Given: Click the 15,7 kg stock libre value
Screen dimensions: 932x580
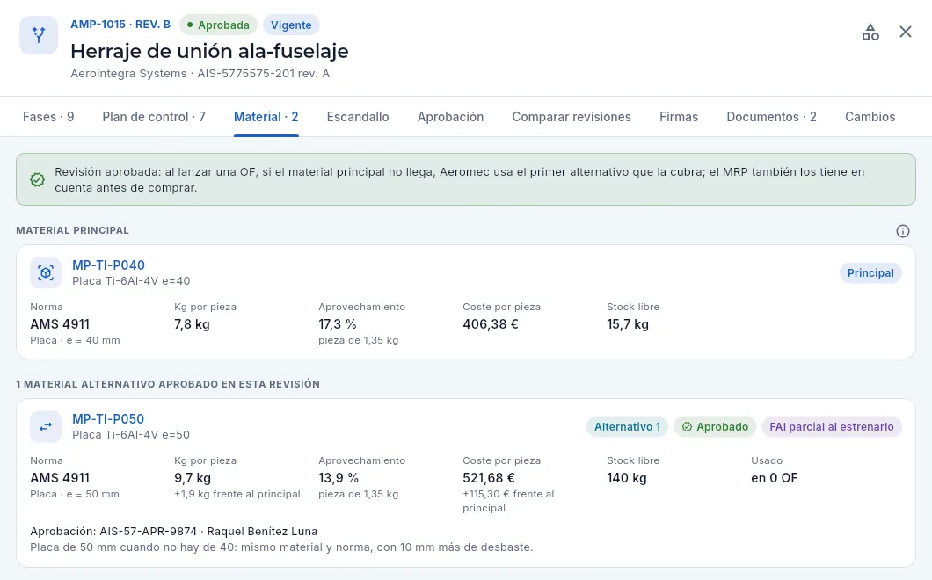Looking at the screenshot, I should coord(628,324).
